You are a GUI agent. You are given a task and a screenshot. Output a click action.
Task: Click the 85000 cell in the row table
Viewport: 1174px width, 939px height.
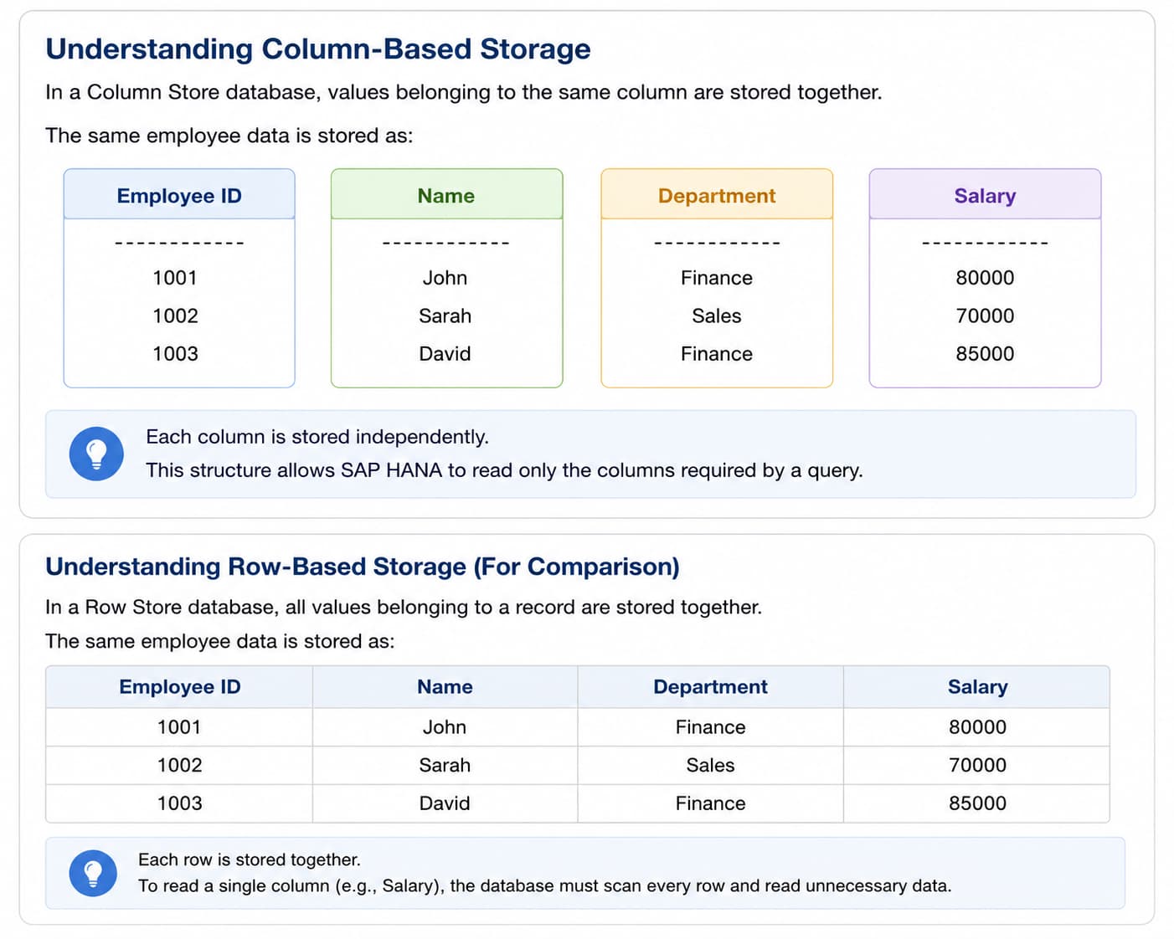click(977, 803)
